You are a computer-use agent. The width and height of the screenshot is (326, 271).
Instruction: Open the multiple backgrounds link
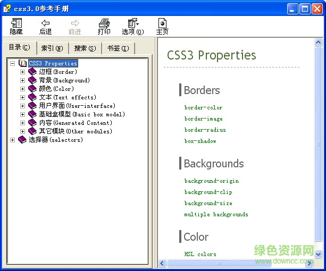pos(216,214)
